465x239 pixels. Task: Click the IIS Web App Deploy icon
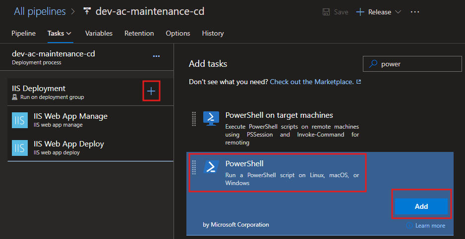click(x=20, y=148)
